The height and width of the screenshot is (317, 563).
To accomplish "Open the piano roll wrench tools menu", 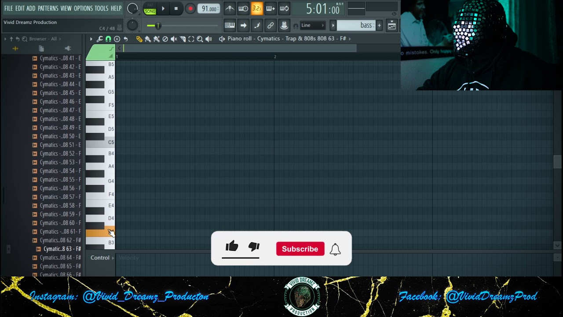I will pos(100,39).
